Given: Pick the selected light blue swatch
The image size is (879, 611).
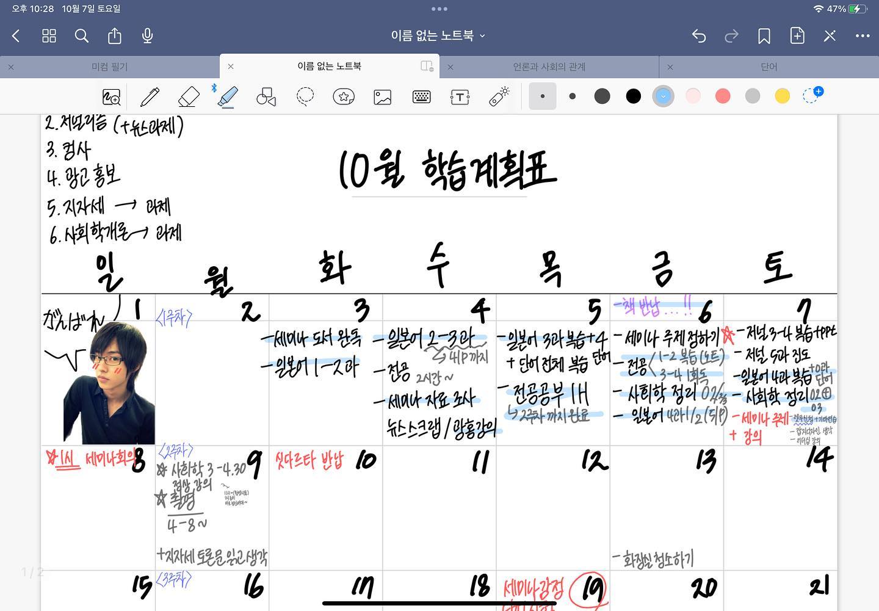Looking at the screenshot, I should (x=664, y=96).
